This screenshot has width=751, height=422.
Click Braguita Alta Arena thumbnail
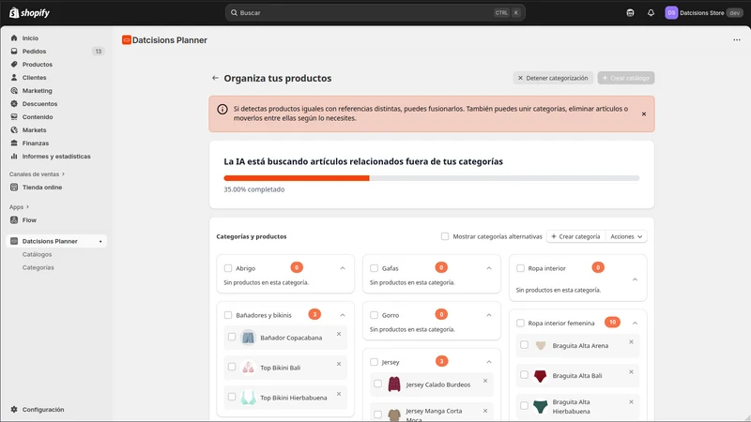[541, 345]
